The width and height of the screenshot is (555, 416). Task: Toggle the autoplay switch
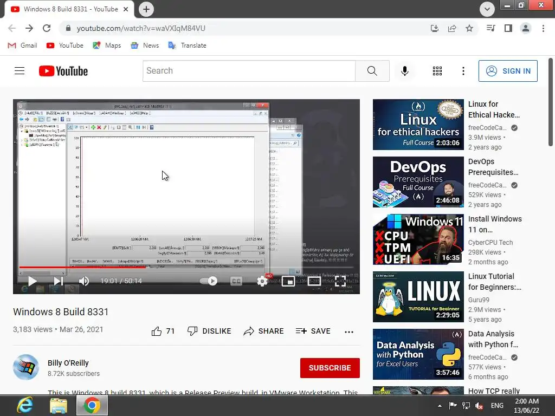[209, 281]
